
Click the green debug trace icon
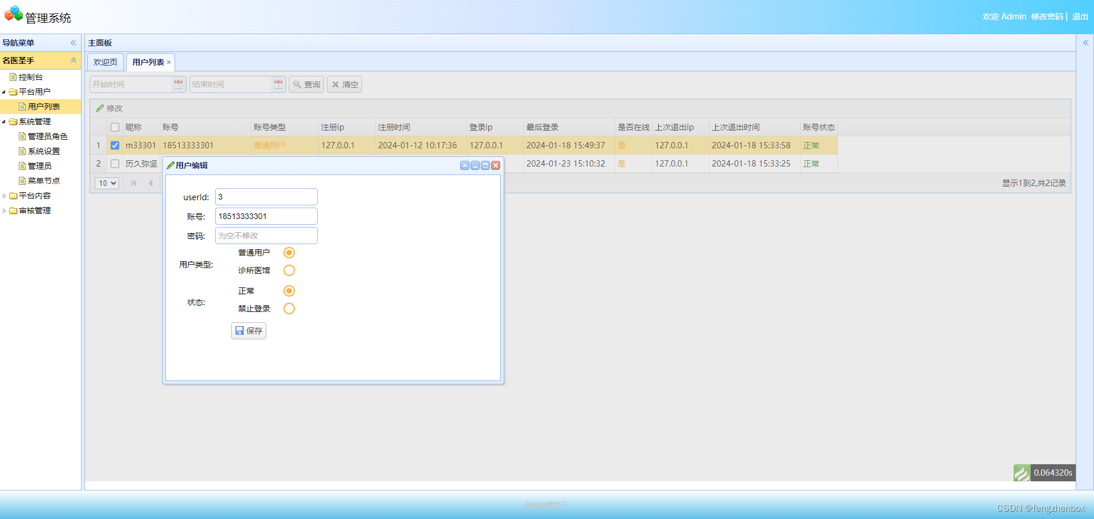point(1022,473)
